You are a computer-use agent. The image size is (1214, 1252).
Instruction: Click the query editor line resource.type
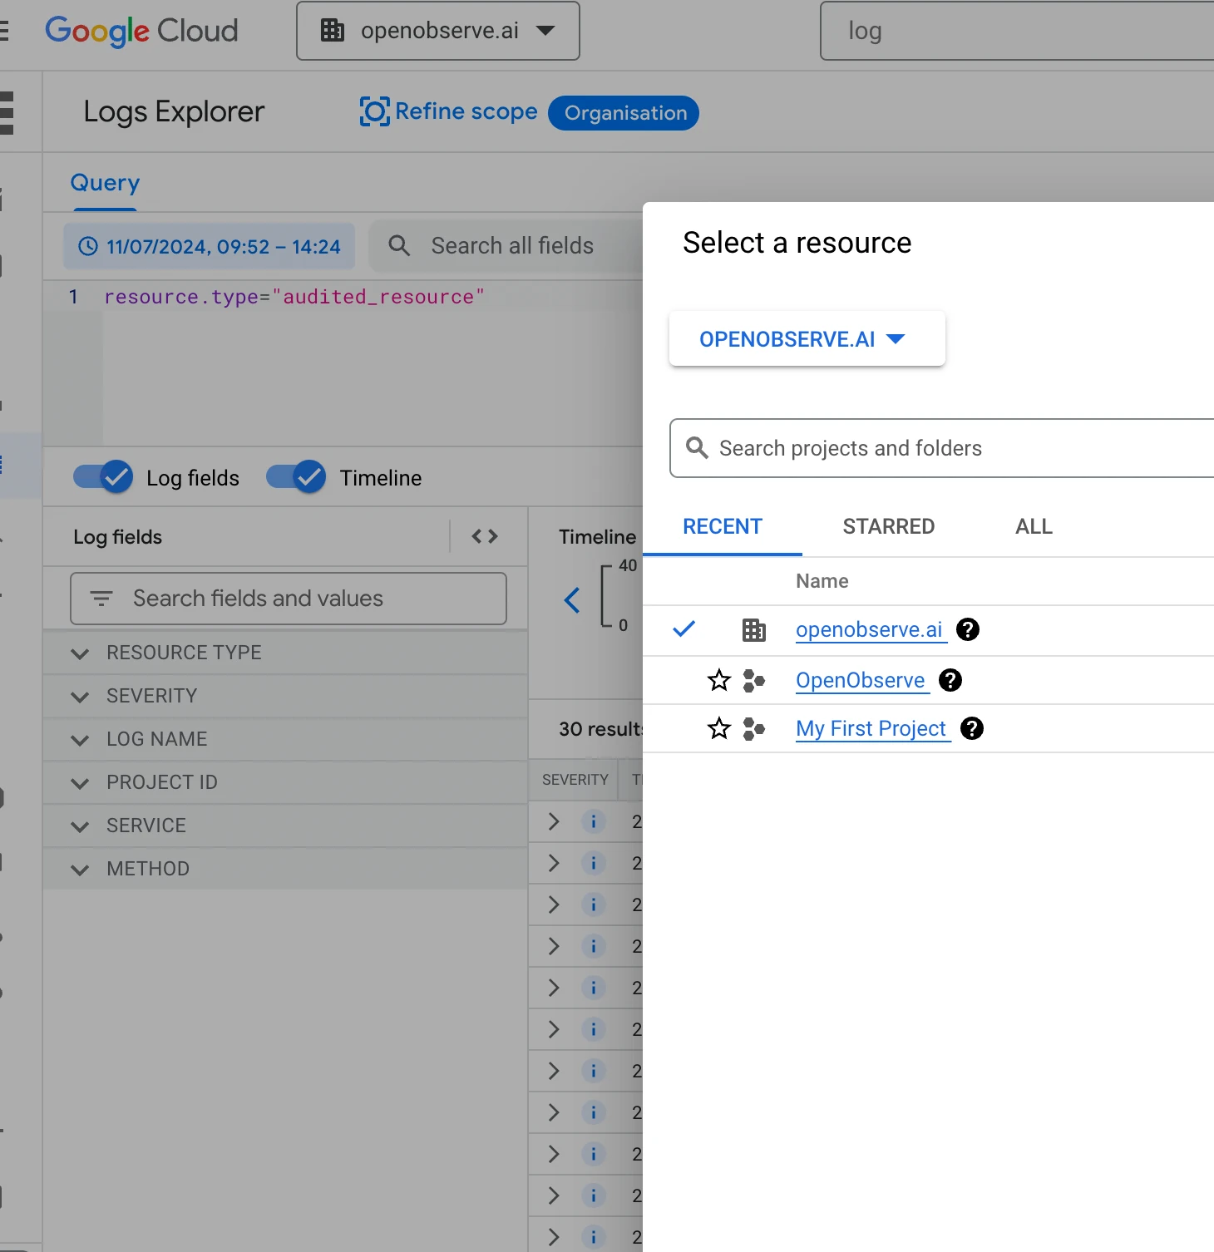tap(294, 297)
